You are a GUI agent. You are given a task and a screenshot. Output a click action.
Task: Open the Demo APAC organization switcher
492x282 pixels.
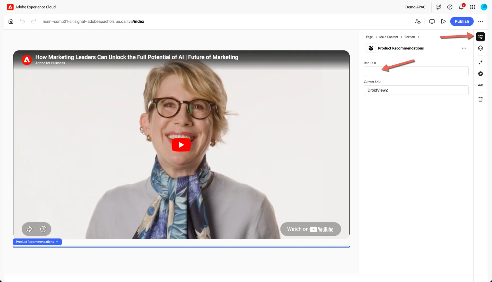click(x=415, y=7)
